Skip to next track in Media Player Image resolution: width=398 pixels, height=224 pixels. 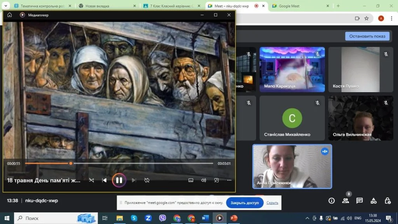pyautogui.click(x=134, y=180)
